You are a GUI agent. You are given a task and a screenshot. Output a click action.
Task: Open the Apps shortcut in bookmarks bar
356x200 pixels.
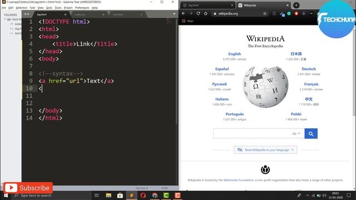coord(187,21)
